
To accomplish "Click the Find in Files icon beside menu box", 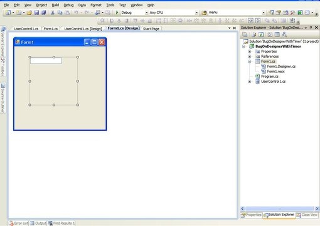I will pos(204,13).
